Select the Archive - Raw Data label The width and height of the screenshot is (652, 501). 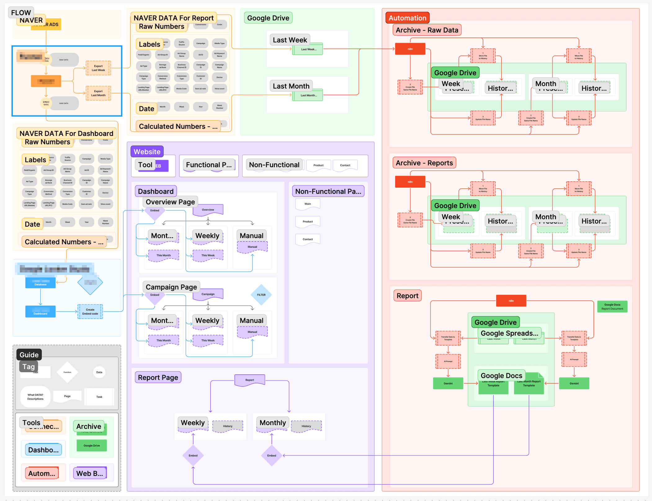[427, 30]
